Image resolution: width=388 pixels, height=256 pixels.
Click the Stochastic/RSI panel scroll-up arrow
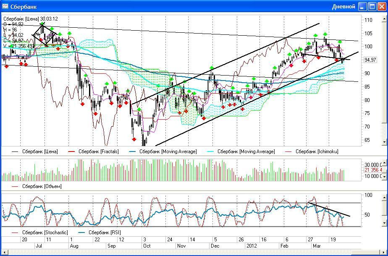[384, 197]
